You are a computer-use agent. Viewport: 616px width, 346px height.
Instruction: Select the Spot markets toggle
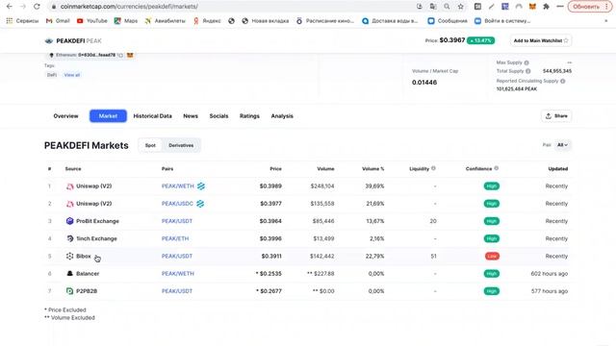[150, 145]
